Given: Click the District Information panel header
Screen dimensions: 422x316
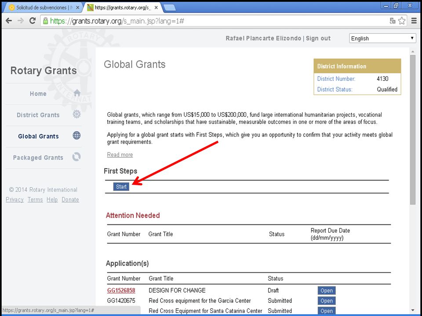Looking at the screenshot, I should (x=357, y=66).
